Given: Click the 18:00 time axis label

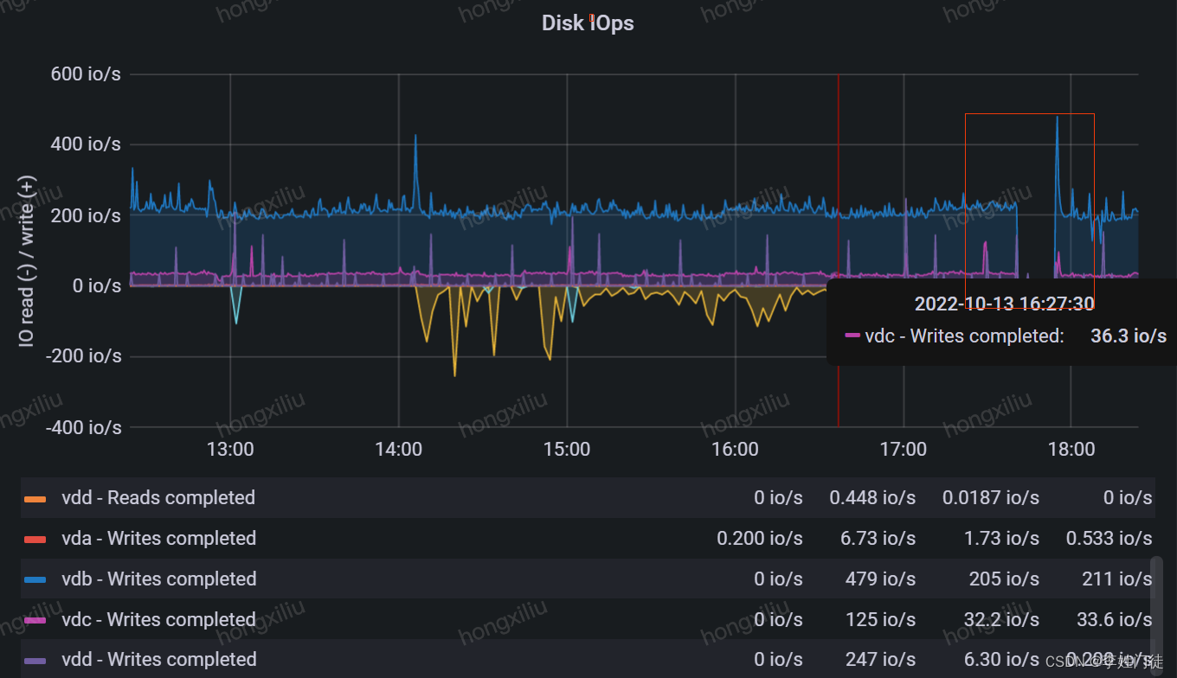Looking at the screenshot, I should coord(1071,450).
